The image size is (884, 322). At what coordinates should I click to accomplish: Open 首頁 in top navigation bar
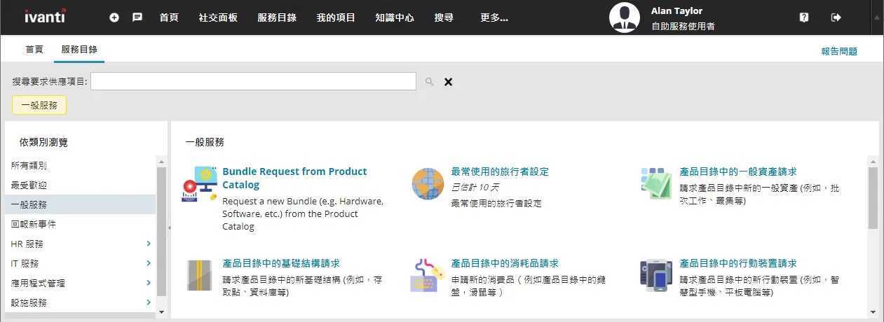(168, 17)
